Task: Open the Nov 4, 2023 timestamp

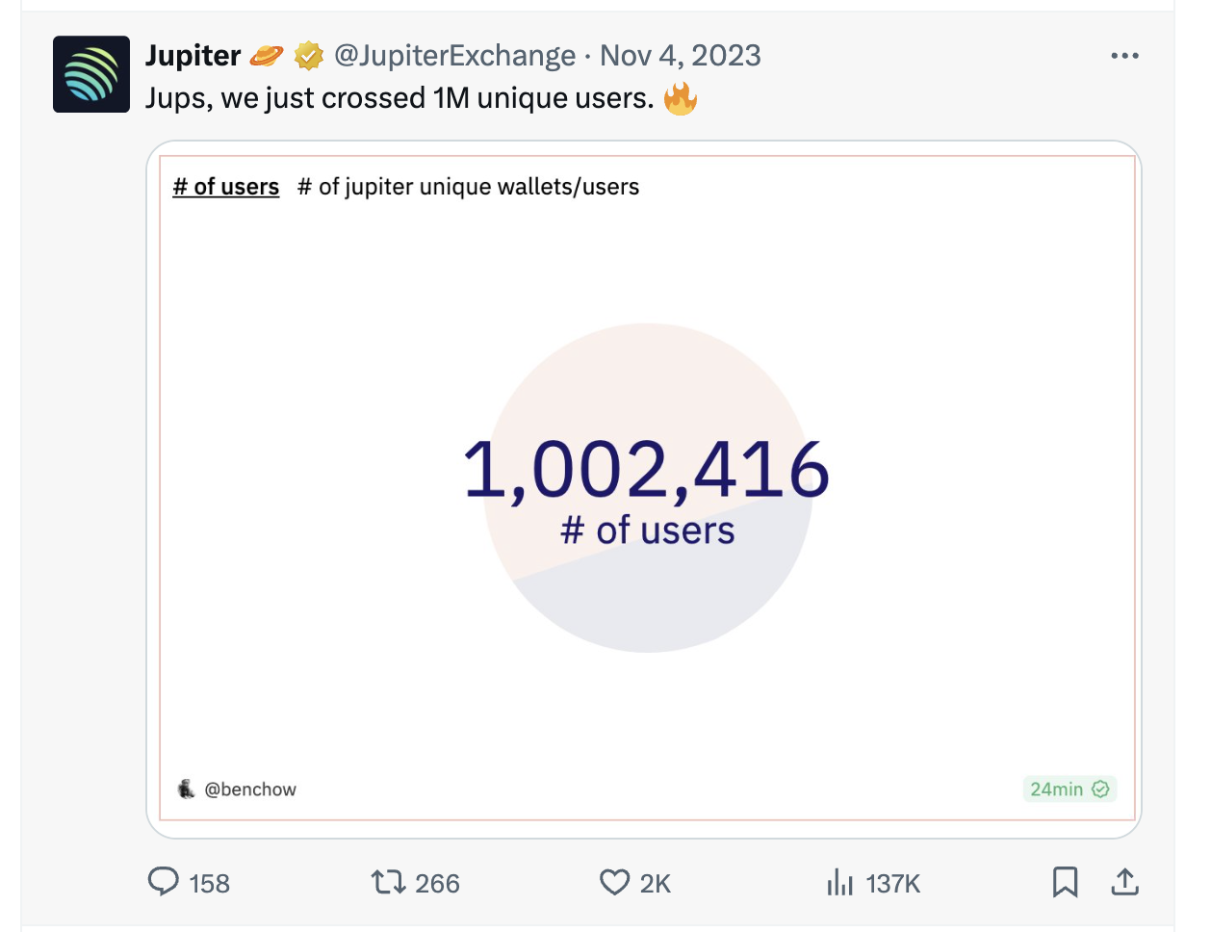Action: (x=680, y=56)
